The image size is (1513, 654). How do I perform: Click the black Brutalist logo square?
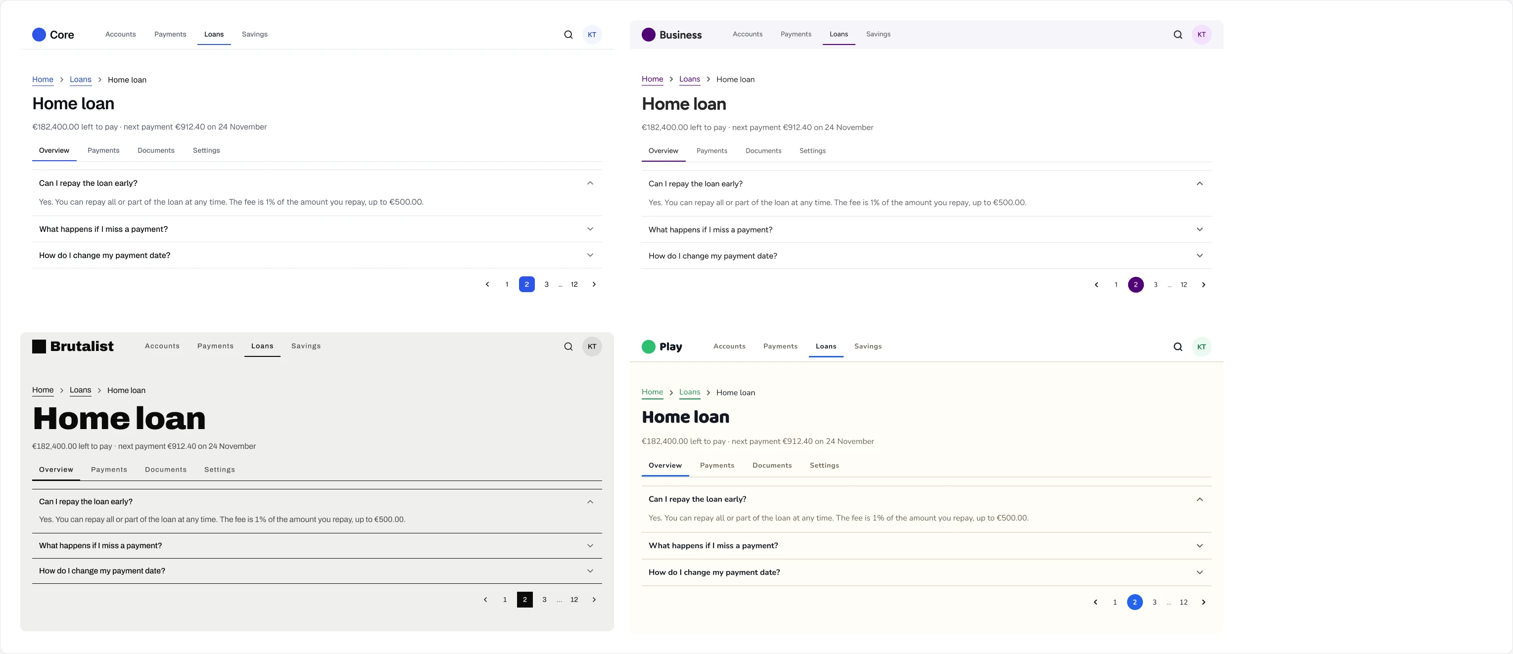(x=39, y=347)
